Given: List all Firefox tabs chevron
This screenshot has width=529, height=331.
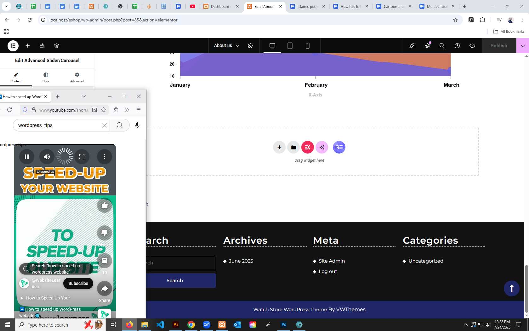Looking at the screenshot, I should click(x=84, y=96).
